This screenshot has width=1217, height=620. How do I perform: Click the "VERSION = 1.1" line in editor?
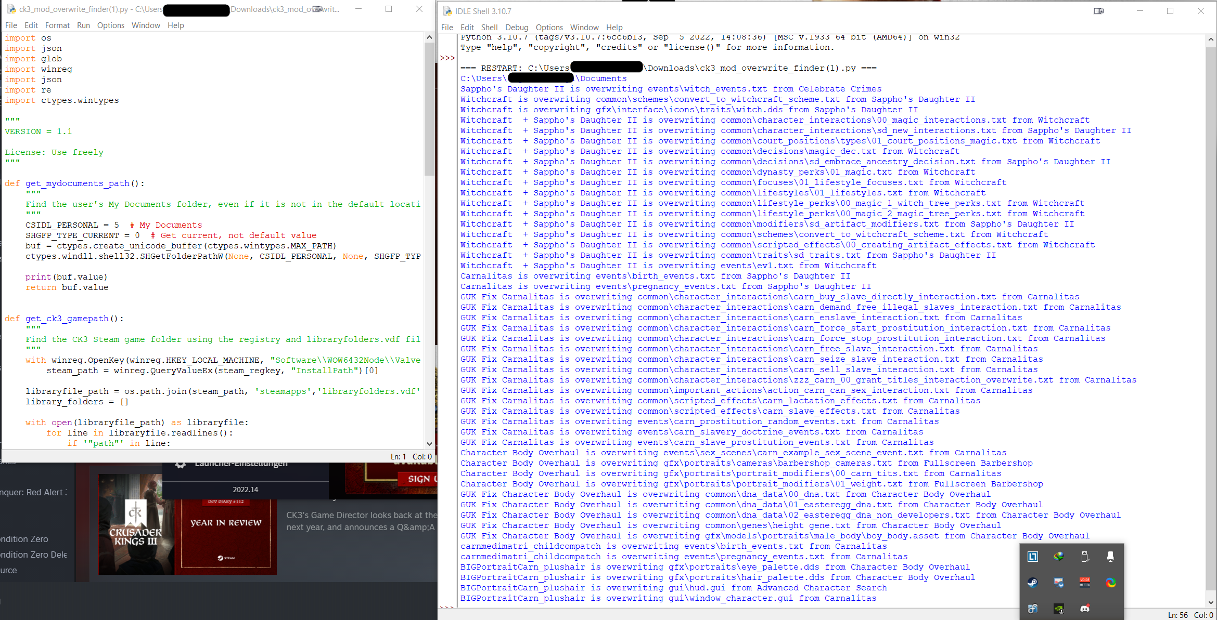39,131
